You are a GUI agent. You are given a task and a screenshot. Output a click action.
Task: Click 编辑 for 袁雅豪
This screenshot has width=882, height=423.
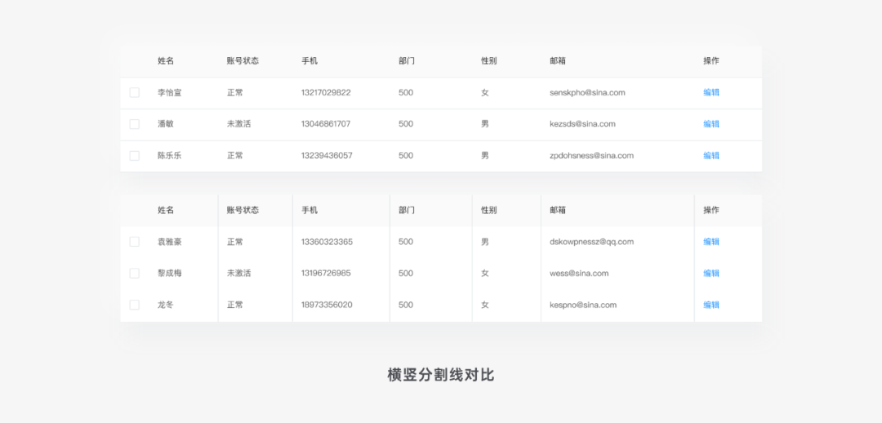pos(711,242)
